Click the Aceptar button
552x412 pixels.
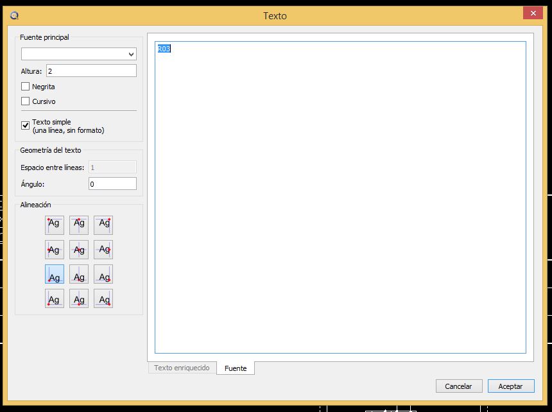point(510,386)
